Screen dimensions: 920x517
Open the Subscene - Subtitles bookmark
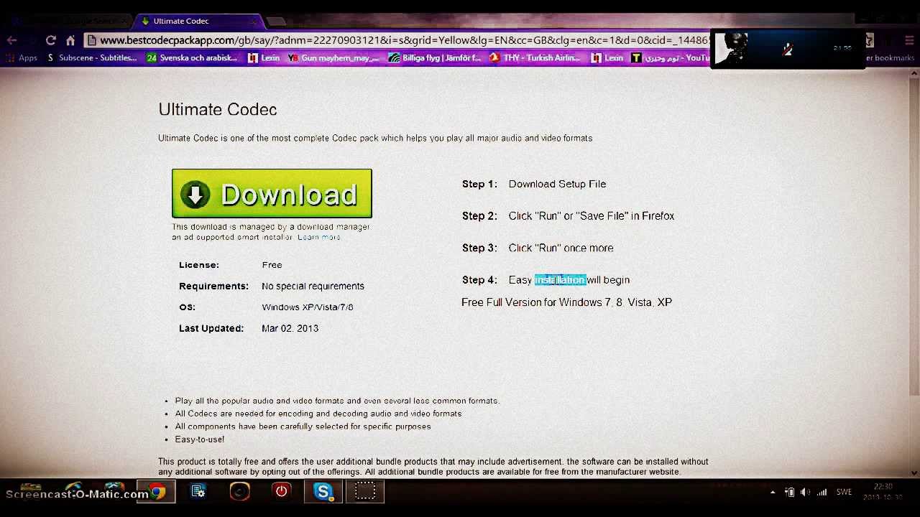(91, 58)
